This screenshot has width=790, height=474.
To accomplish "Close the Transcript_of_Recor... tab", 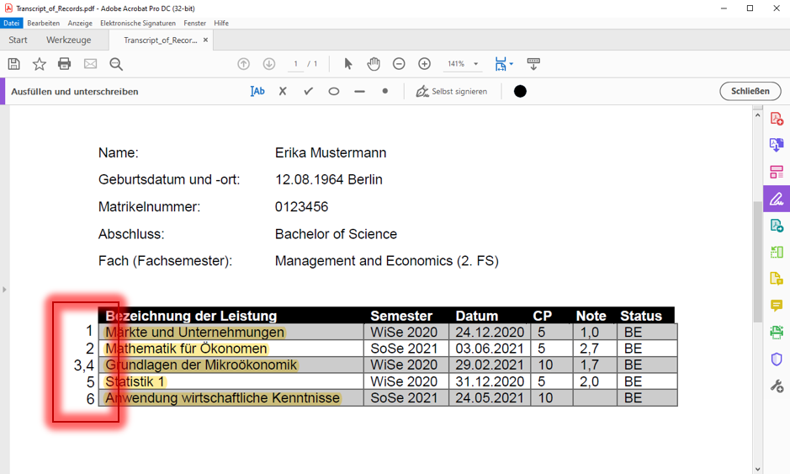I will pyautogui.click(x=205, y=40).
